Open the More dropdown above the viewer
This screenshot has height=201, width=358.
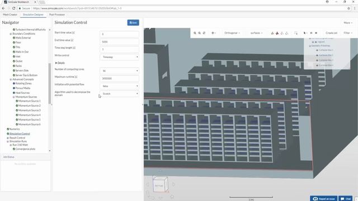[x=348, y=23]
